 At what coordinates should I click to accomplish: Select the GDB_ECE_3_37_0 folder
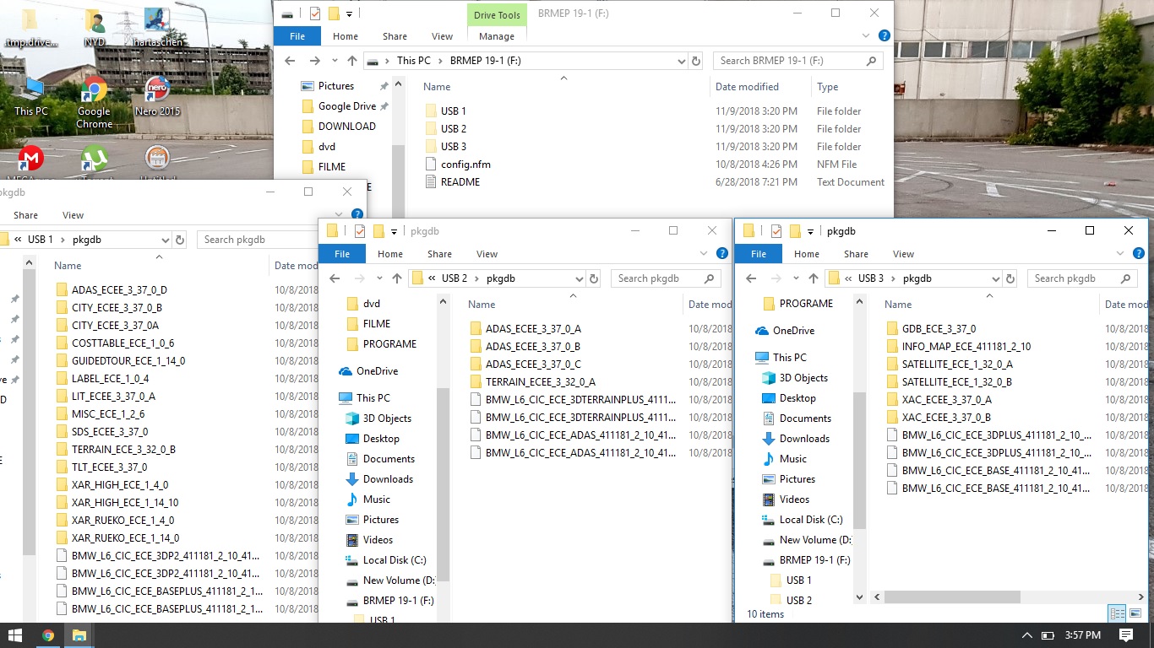pyautogui.click(x=939, y=329)
